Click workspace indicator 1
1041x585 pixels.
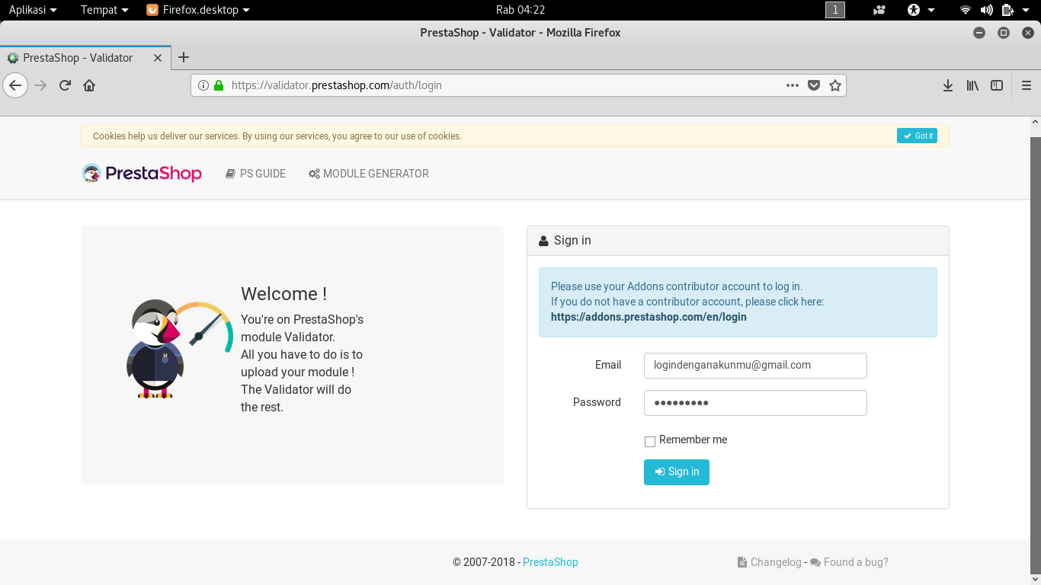click(x=835, y=10)
